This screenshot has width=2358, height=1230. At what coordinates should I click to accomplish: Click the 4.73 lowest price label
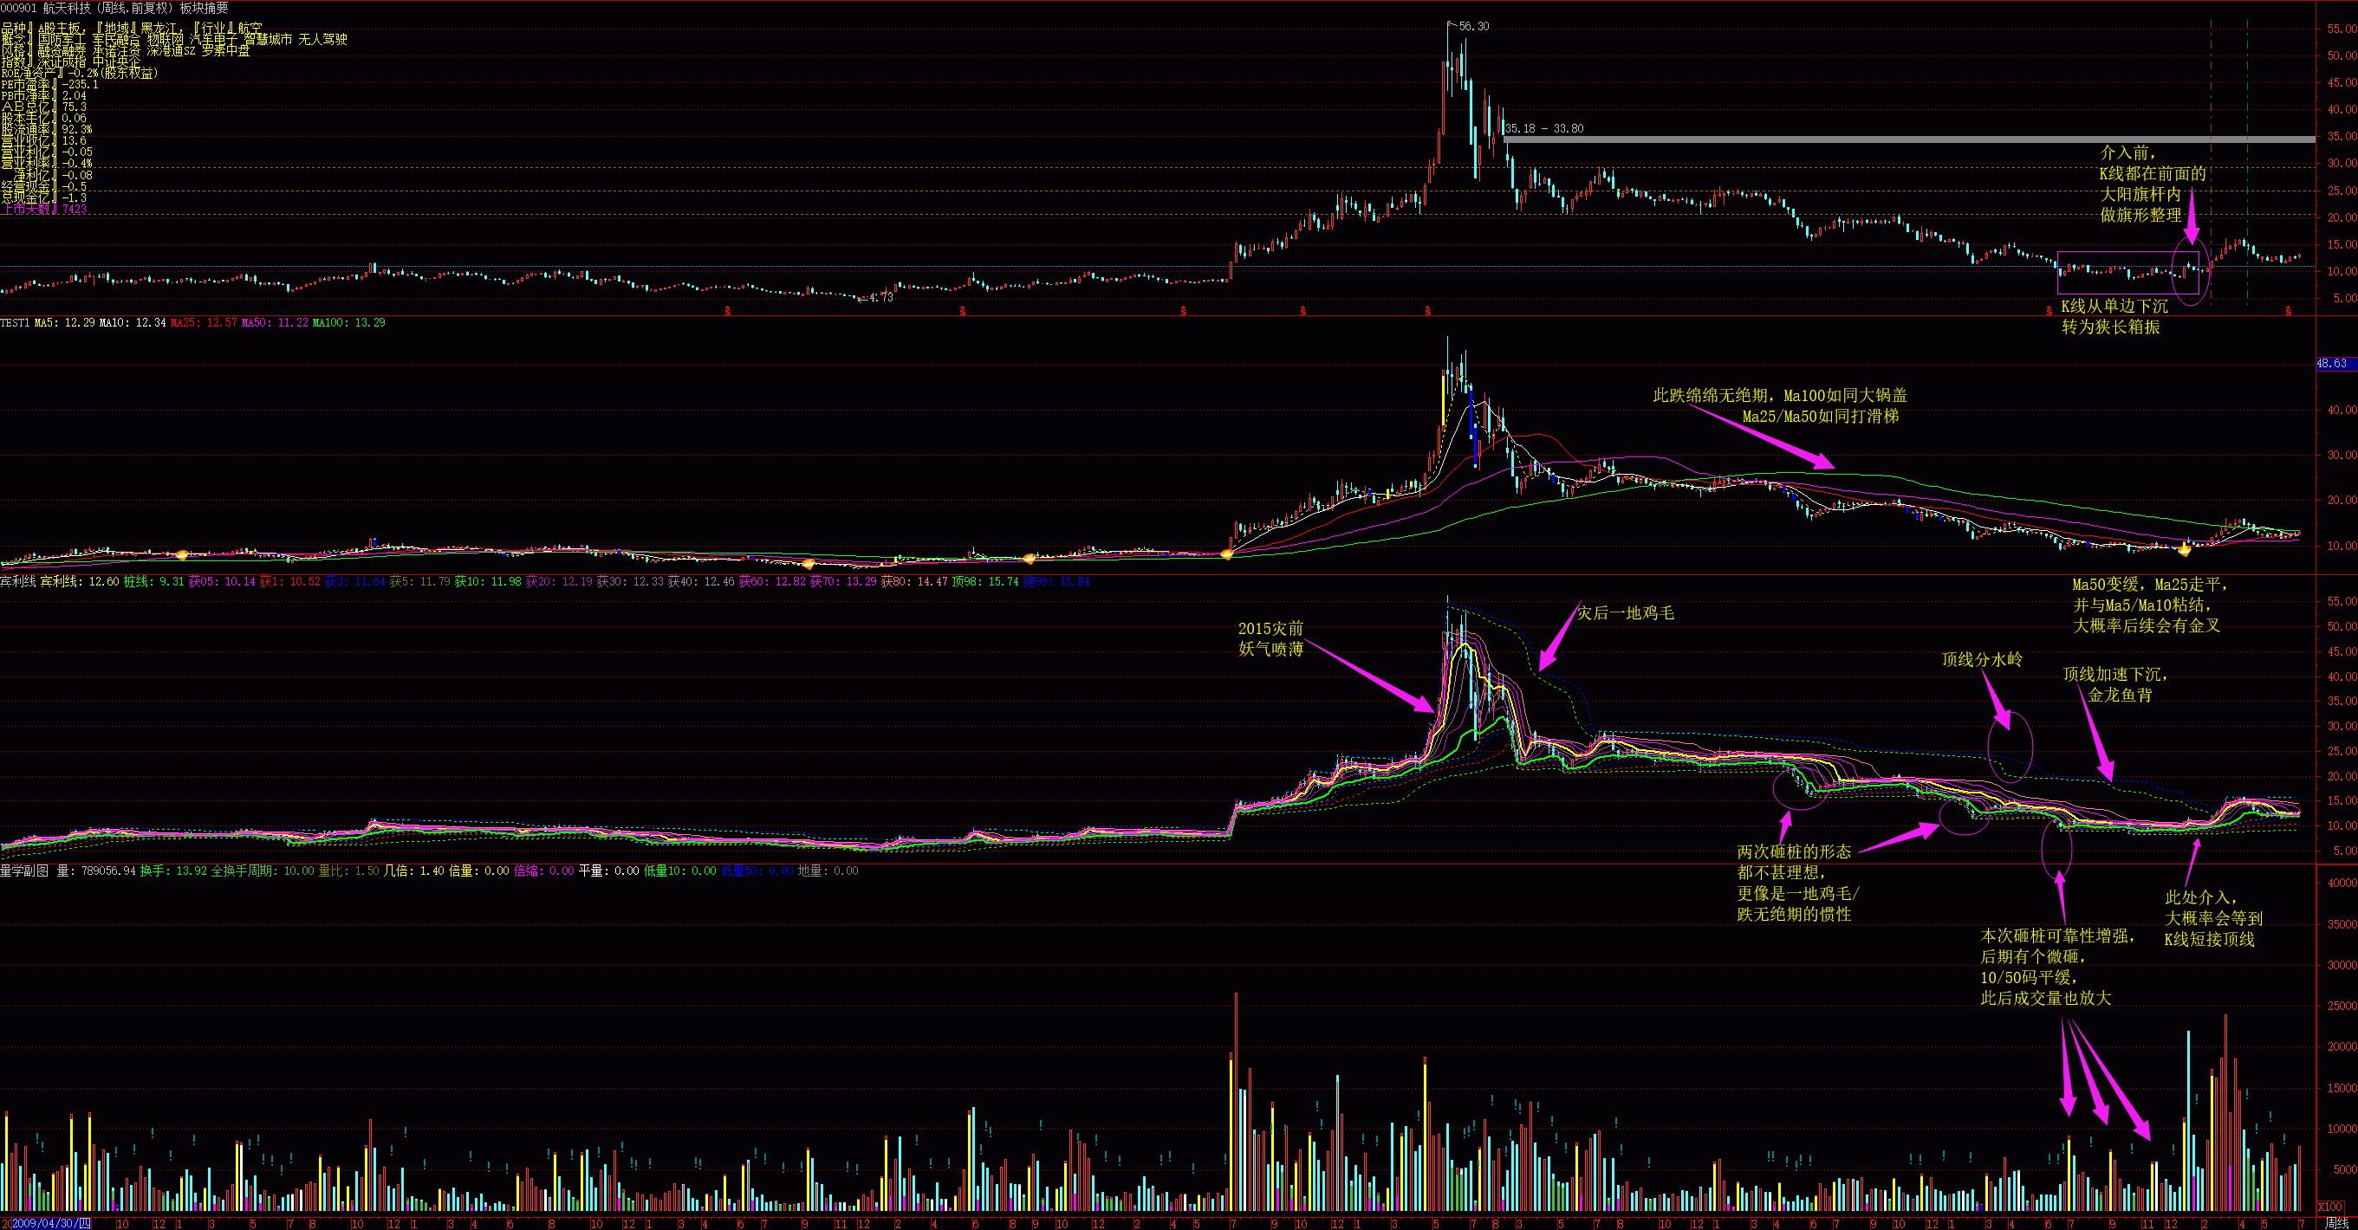point(880,297)
